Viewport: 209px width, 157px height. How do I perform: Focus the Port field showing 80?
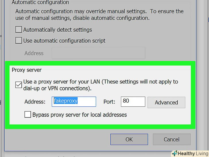point(133,102)
